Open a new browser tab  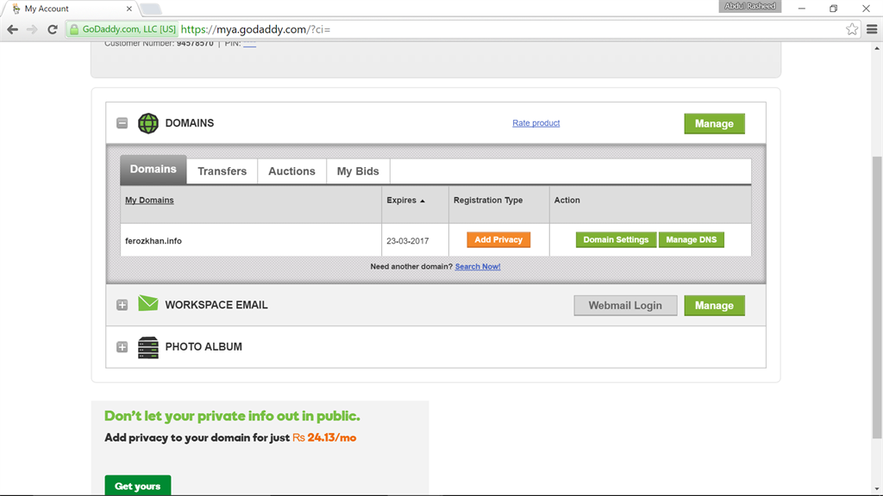pyautogui.click(x=151, y=9)
